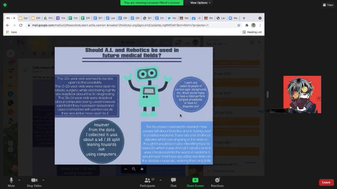Click the robot poster image
Screen dimensions: 337x189
[134, 106]
